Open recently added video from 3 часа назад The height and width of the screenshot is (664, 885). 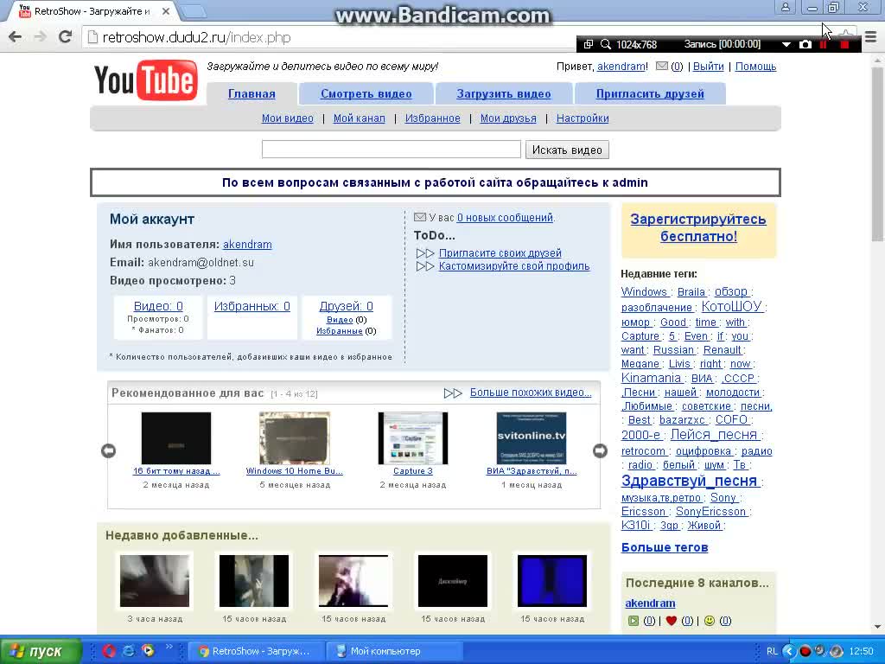pyautogui.click(x=155, y=580)
